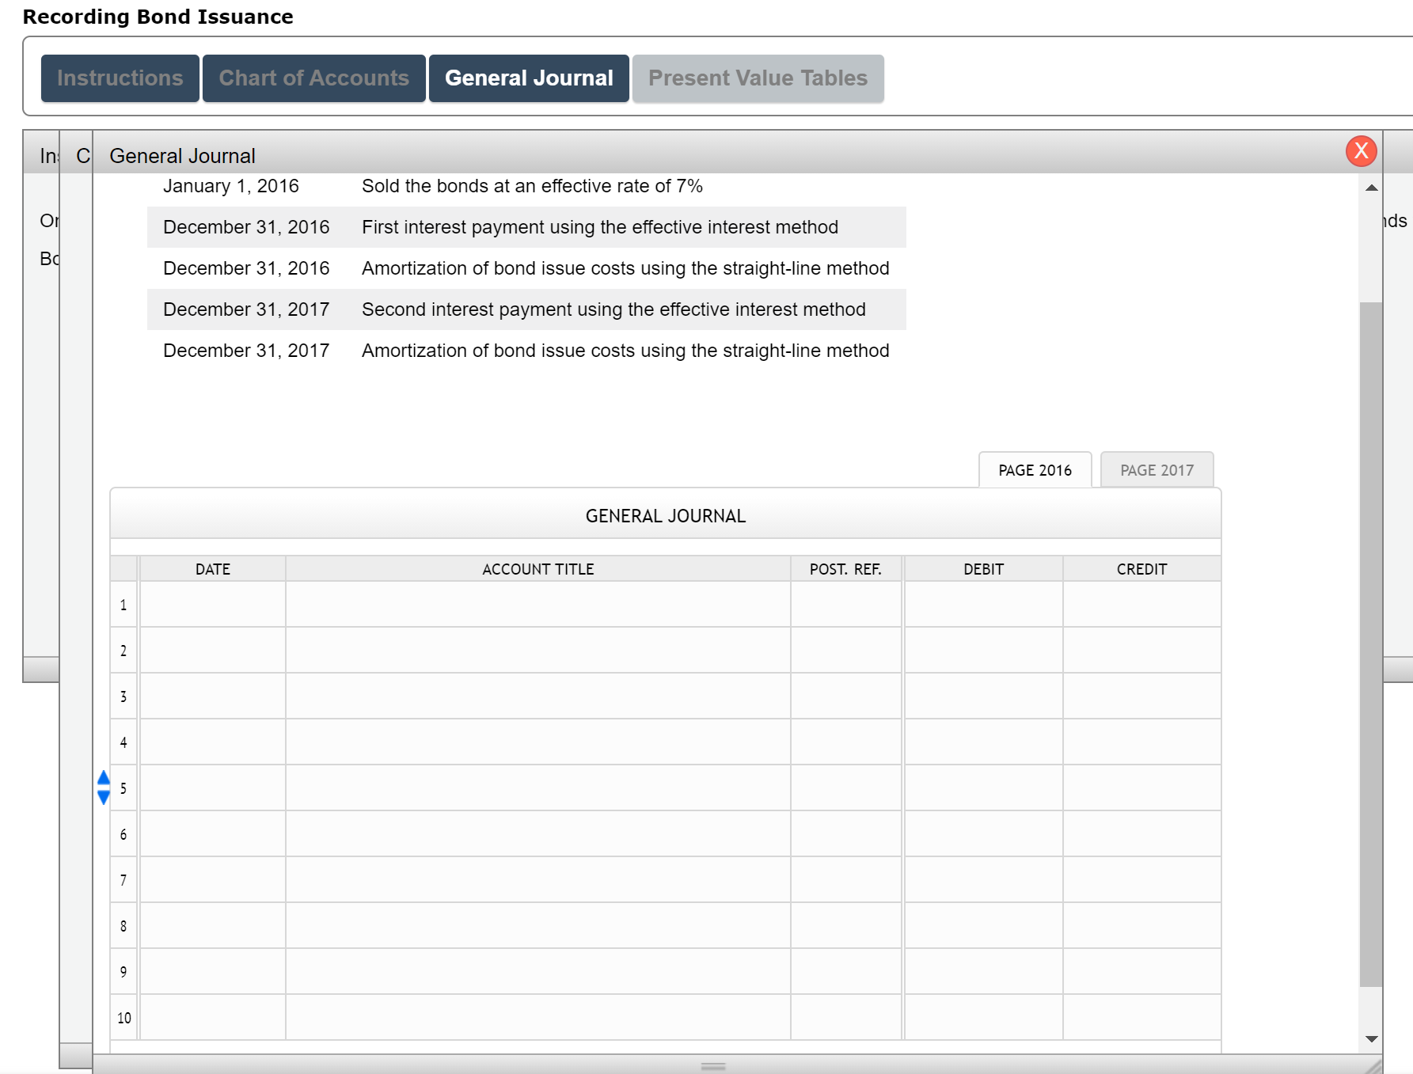
Task: Click the "January 1, 2016" date text
Action: click(231, 186)
